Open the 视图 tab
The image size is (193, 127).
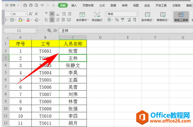(136, 5)
